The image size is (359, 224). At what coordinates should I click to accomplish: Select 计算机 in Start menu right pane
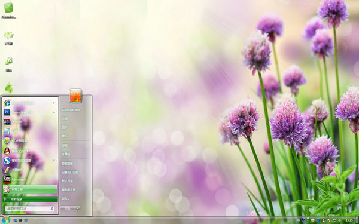(66, 154)
